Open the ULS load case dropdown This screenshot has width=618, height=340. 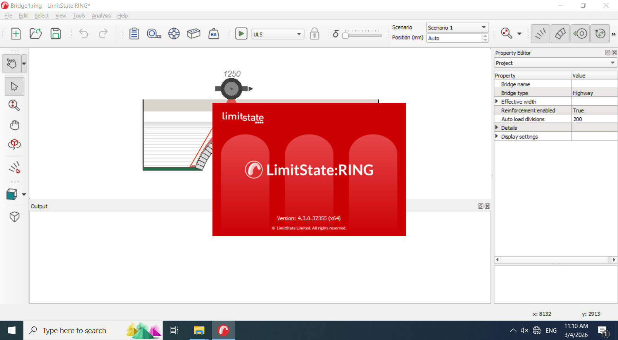pyautogui.click(x=278, y=34)
